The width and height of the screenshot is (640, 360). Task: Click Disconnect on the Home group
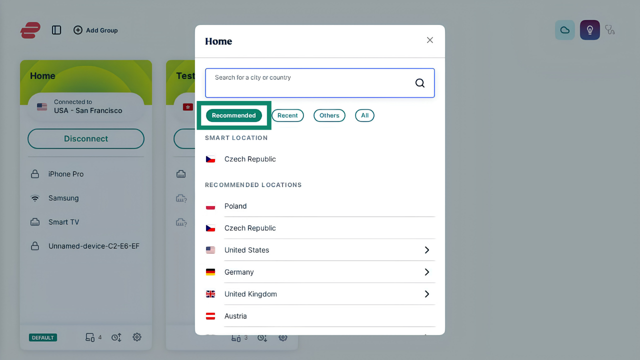click(x=86, y=138)
